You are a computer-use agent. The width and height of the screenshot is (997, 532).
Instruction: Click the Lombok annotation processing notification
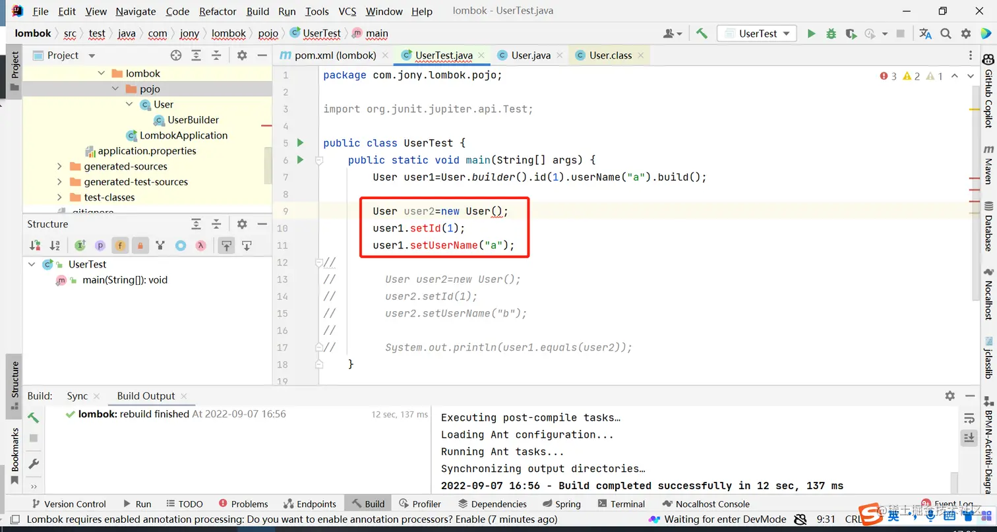pyautogui.click(x=292, y=519)
